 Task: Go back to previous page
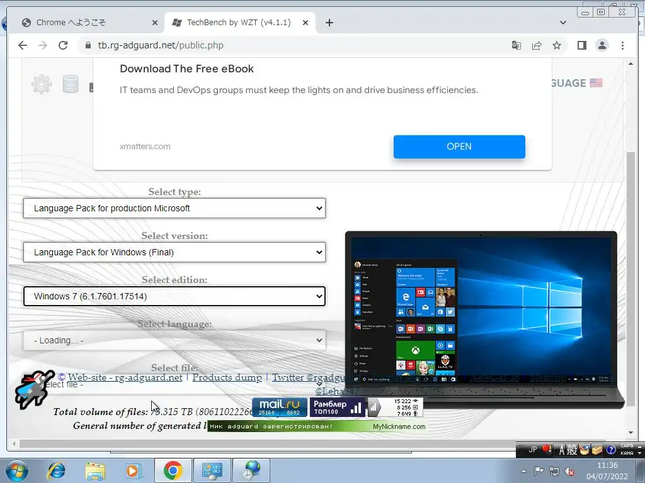(23, 45)
